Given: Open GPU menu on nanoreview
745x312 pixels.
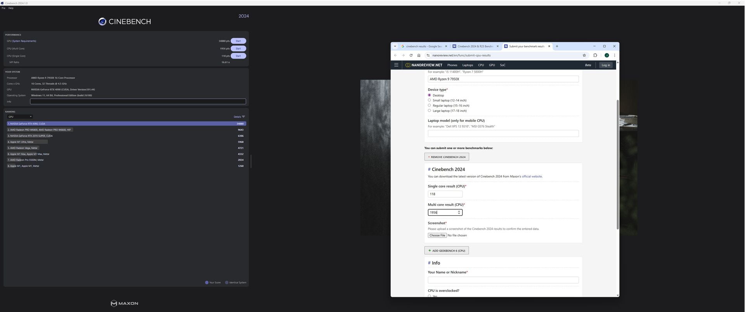Looking at the screenshot, I should [x=492, y=65].
